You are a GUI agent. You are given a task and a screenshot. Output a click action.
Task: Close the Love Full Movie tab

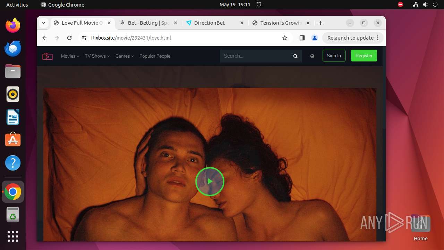point(110,23)
